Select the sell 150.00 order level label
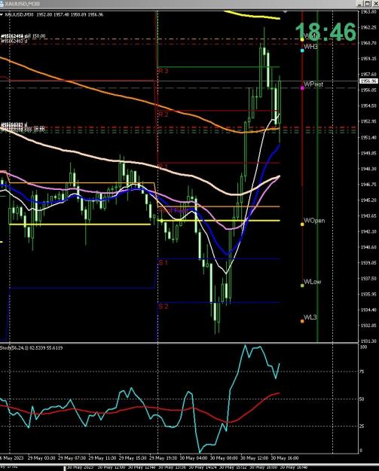Screen dimensions: 379x471 [23, 36]
